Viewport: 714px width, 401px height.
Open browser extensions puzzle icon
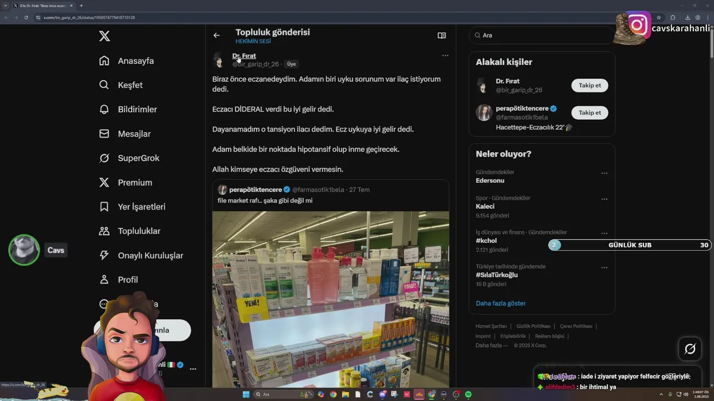click(673, 17)
